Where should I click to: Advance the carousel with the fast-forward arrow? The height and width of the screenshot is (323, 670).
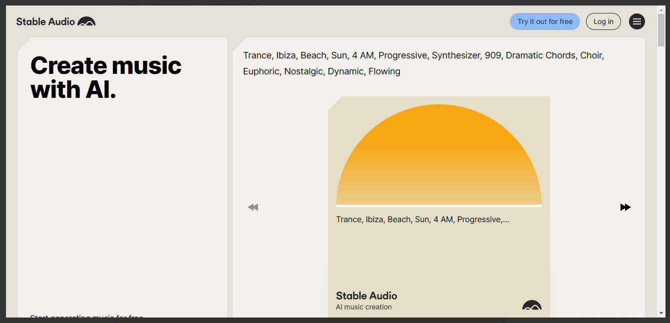625,207
